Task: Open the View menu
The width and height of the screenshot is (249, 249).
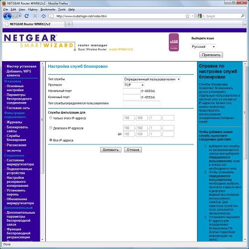Action: 22,9
